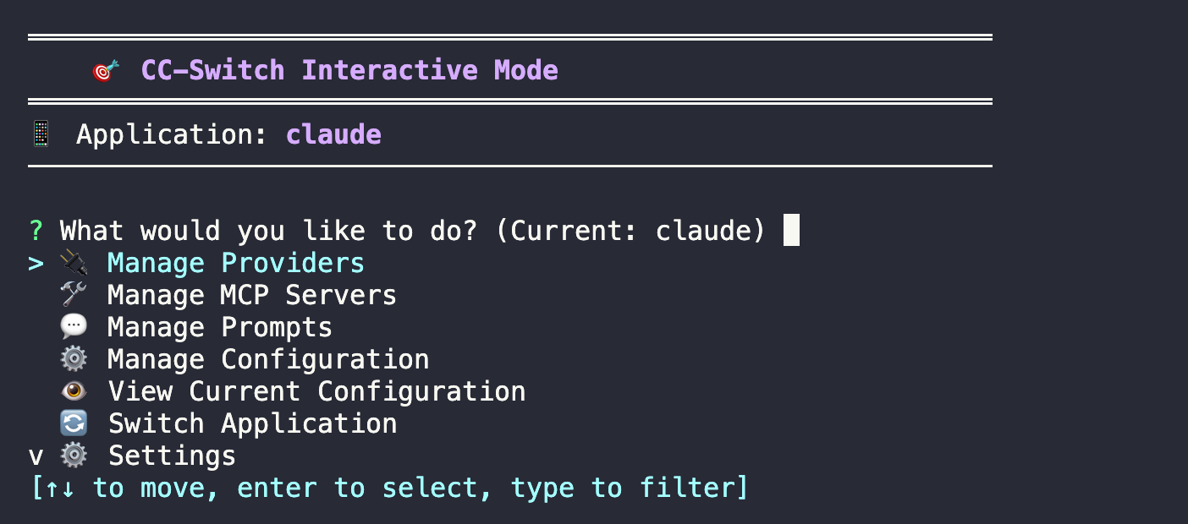Open the Manage Prompts option
This screenshot has height=524, width=1188.
coord(219,327)
